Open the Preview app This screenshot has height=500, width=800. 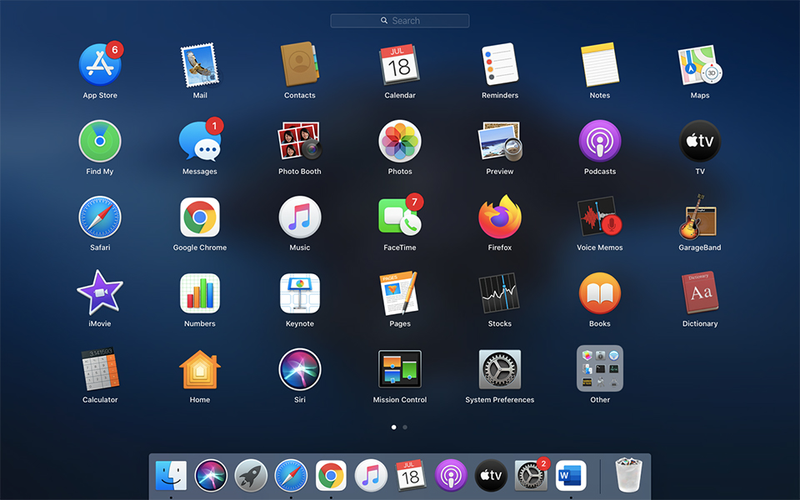point(500,142)
